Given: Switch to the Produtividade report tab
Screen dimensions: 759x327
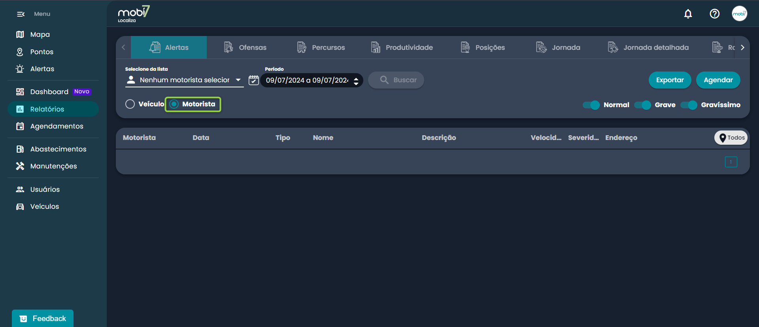Looking at the screenshot, I should click(402, 47).
